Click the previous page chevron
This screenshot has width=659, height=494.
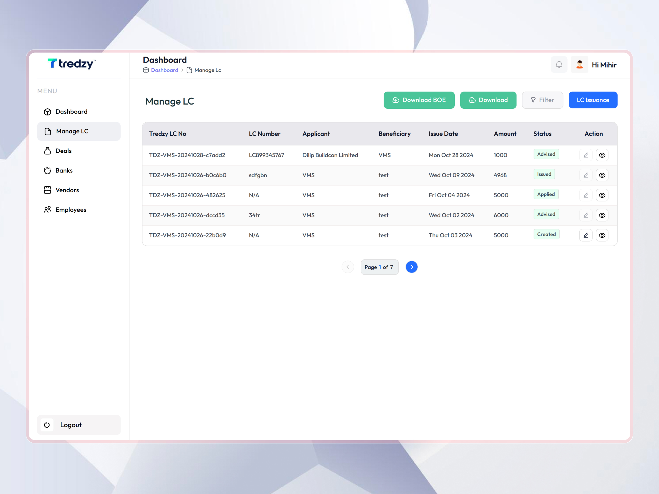(348, 267)
